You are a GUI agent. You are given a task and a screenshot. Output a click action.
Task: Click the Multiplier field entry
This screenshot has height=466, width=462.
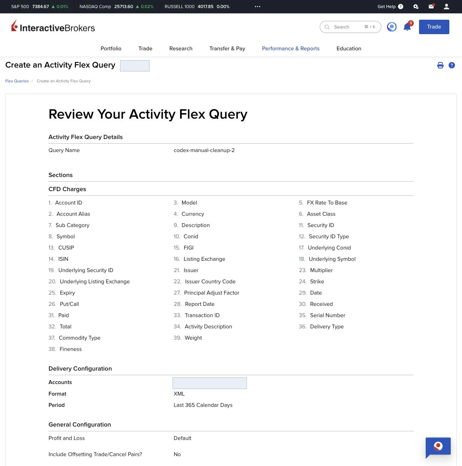click(321, 270)
